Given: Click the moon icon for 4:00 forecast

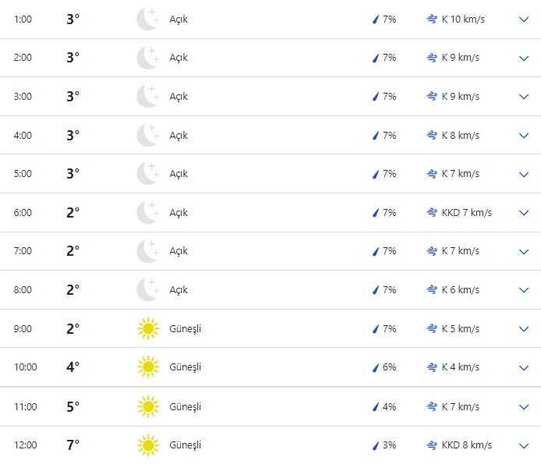Looking at the screenshot, I should [x=147, y=135].
